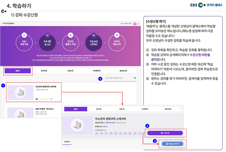The image size is (226, 152).
Task: Open the EBS TV중학 - 역사①11 course title
Action: coord(45,109)
